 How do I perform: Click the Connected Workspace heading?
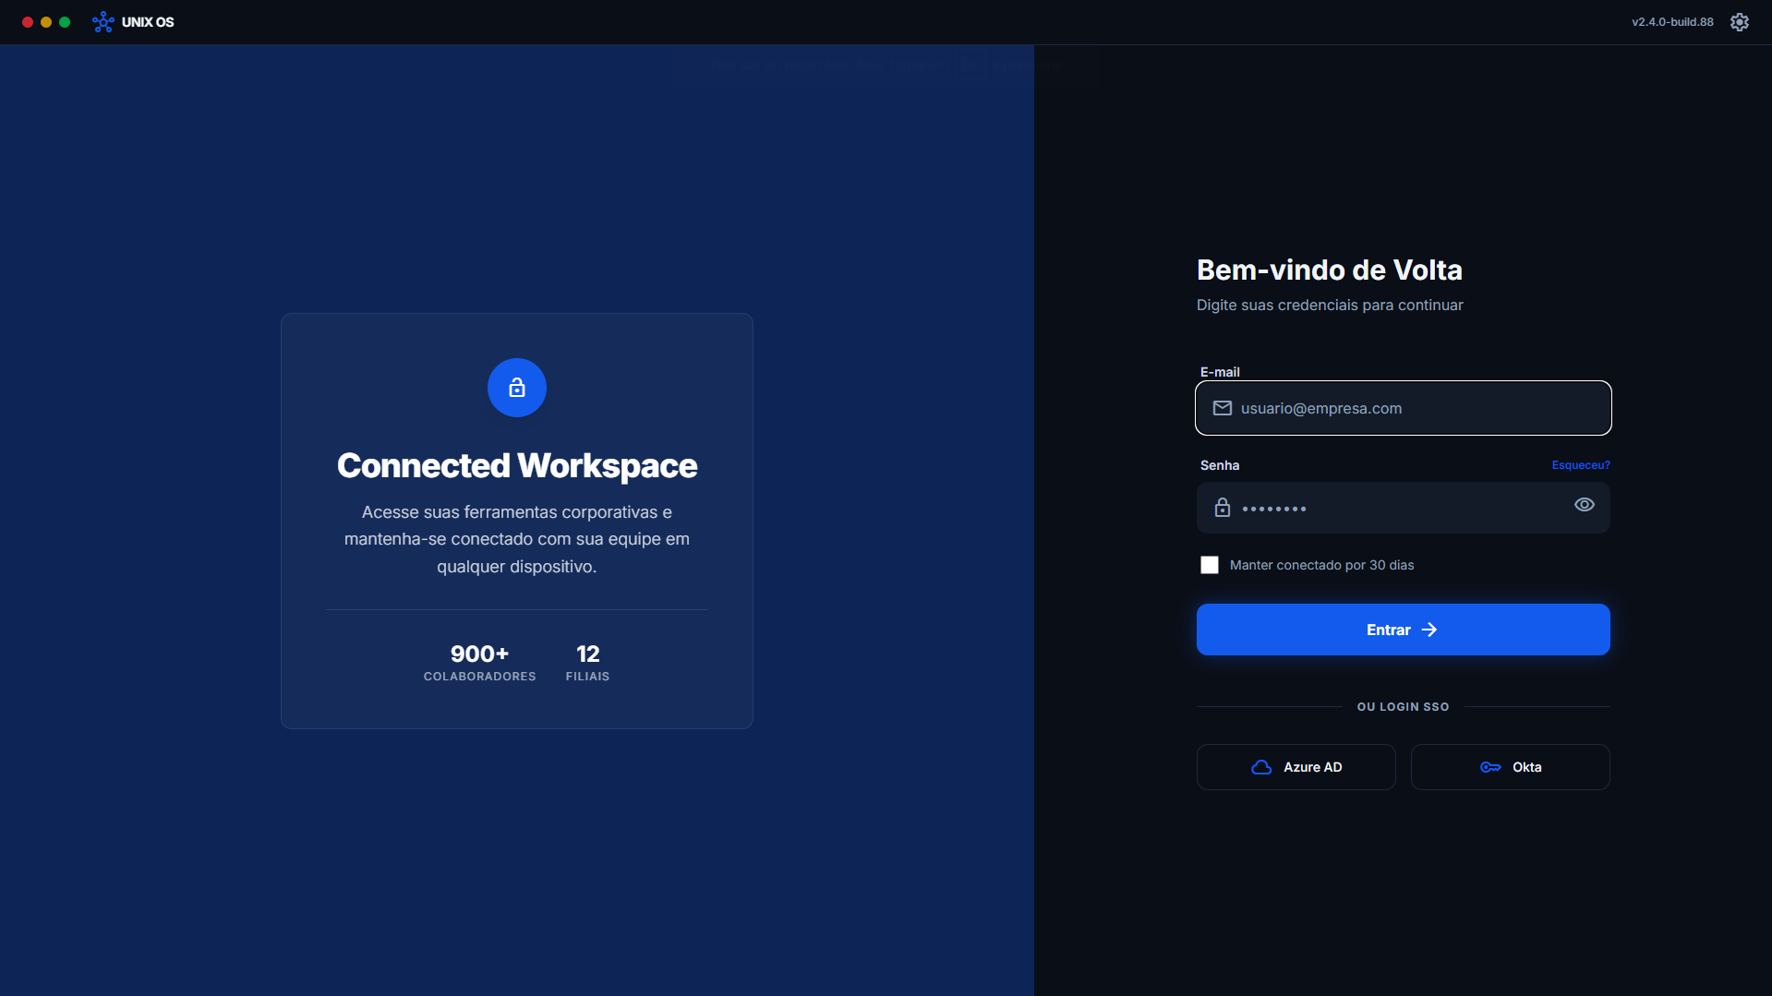[516, 466]
